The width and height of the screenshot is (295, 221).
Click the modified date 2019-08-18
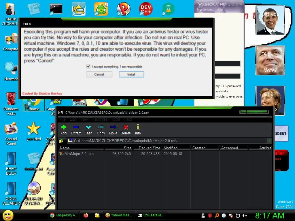pyautogui.click(x=175, y=154)
